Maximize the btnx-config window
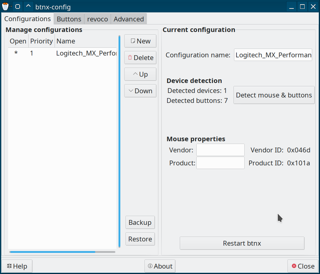 [x=302, y=7]
